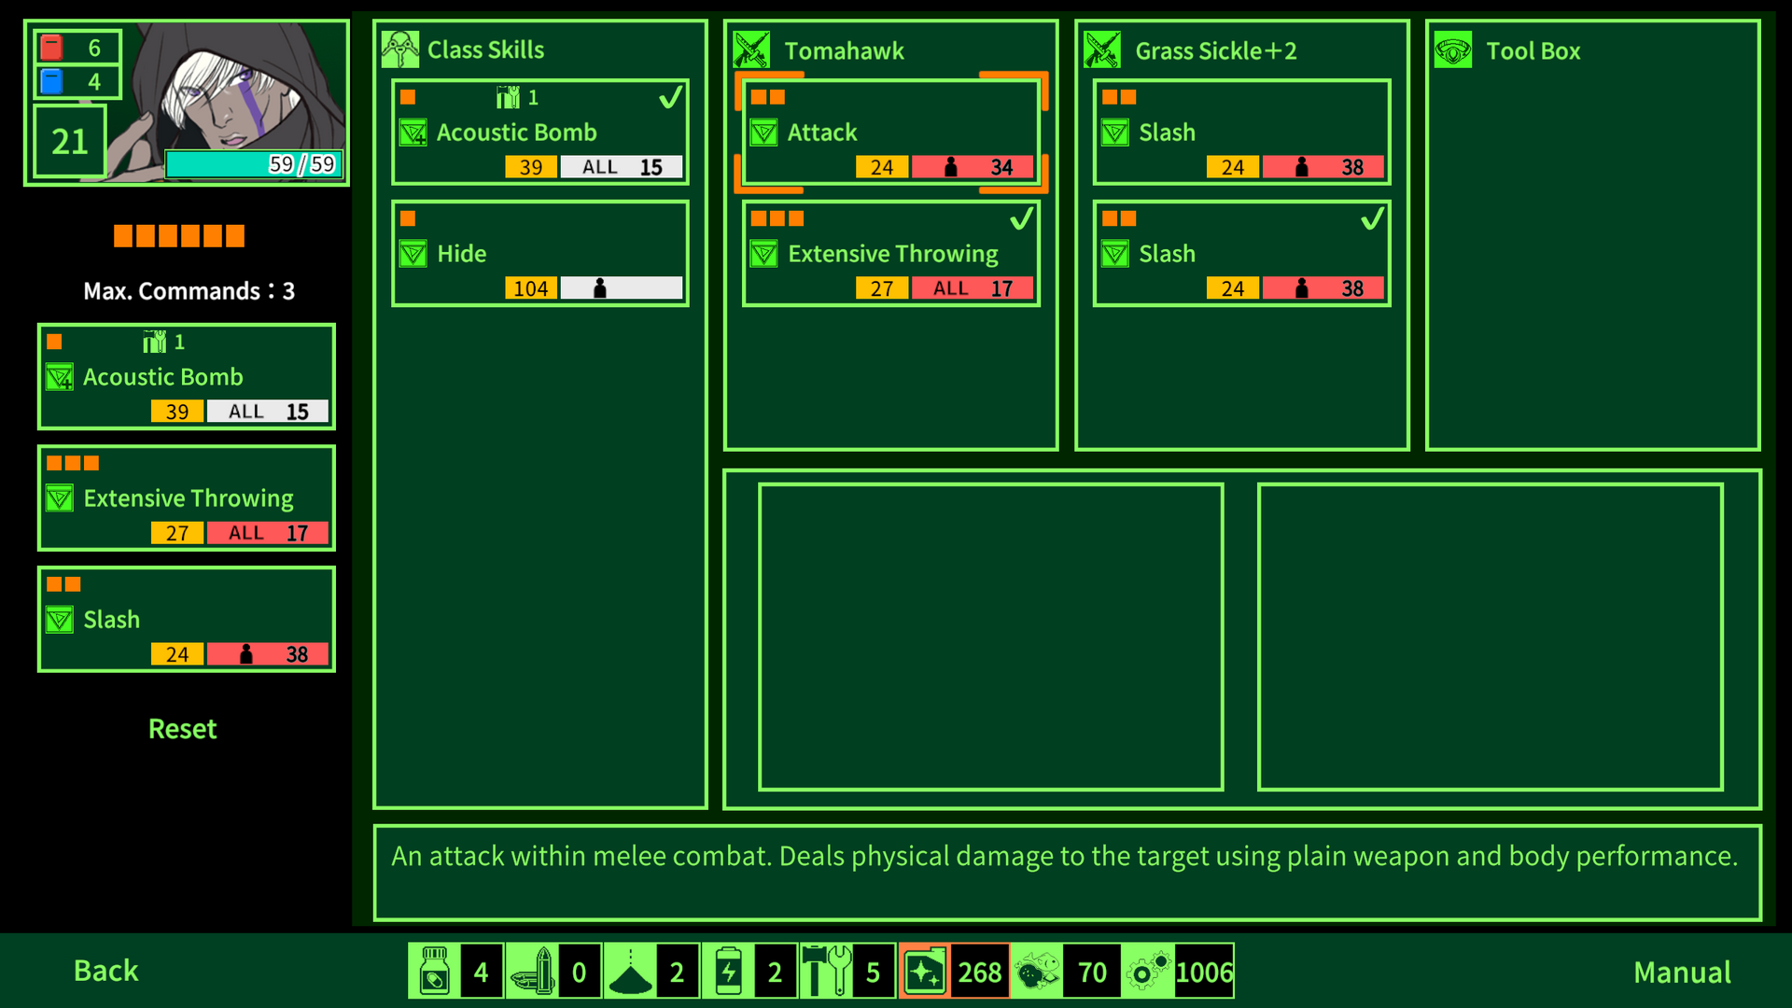Toggle off Extensive Throwing under Tomahawk
The width and height of the screenshot is (1792, 1008).
pyautogui.click(x=889, y=253)
